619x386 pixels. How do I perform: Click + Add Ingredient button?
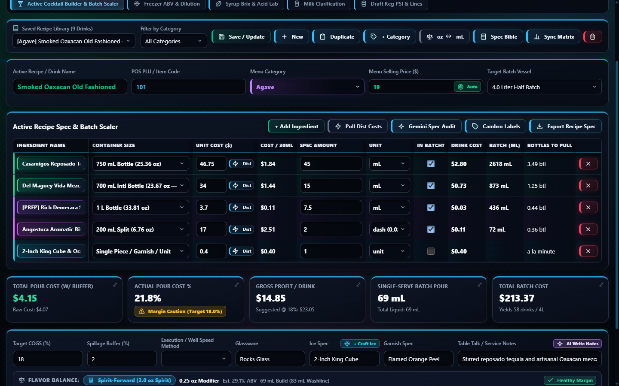pyautogui.click(x=296, y=127)
